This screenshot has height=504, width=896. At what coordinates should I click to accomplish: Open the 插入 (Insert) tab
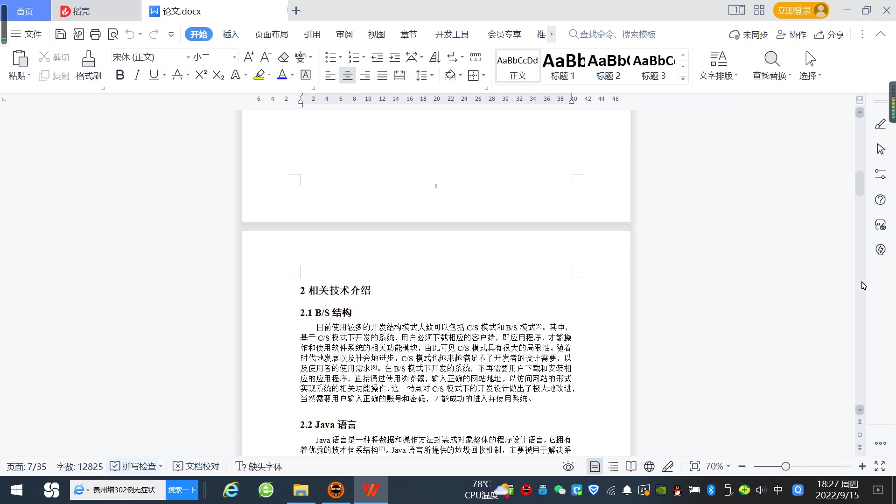[x=231, y=34]
